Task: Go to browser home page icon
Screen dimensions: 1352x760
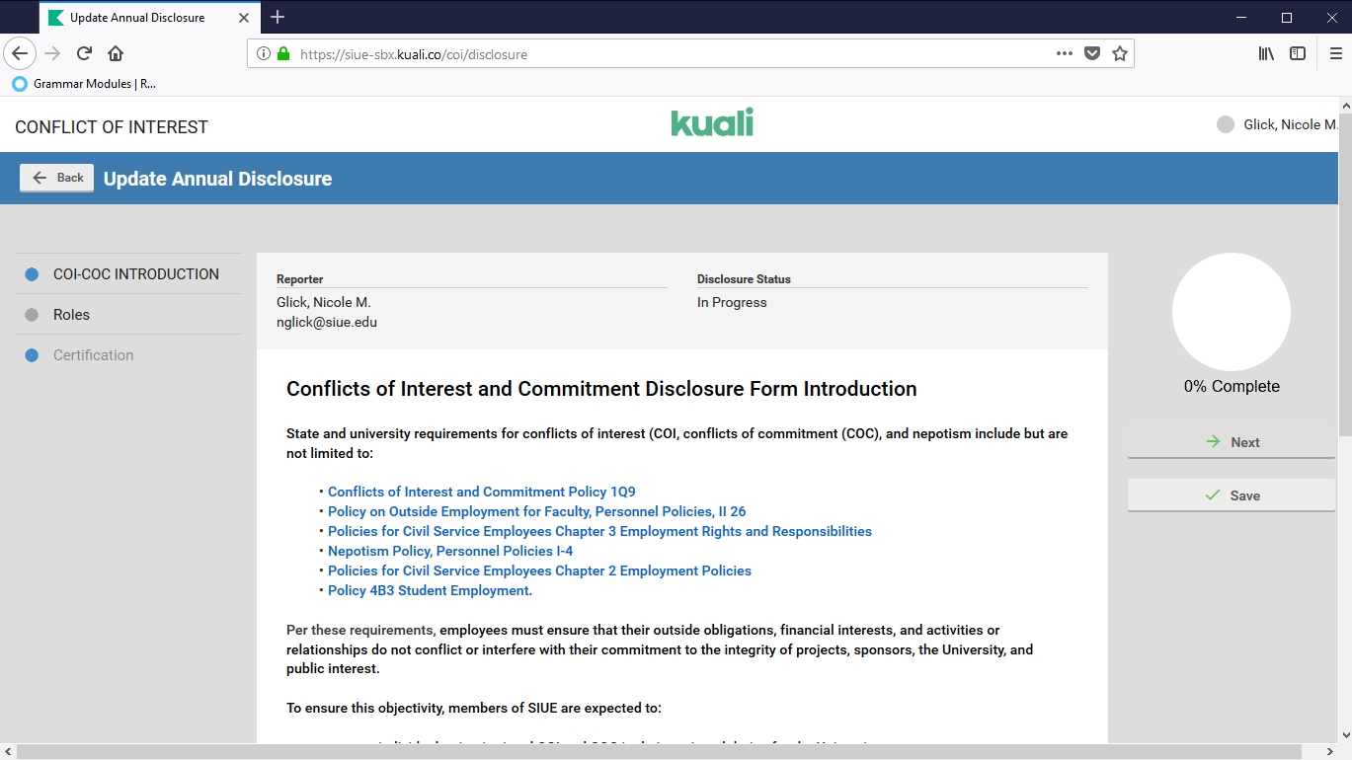Action: [116, 54]
